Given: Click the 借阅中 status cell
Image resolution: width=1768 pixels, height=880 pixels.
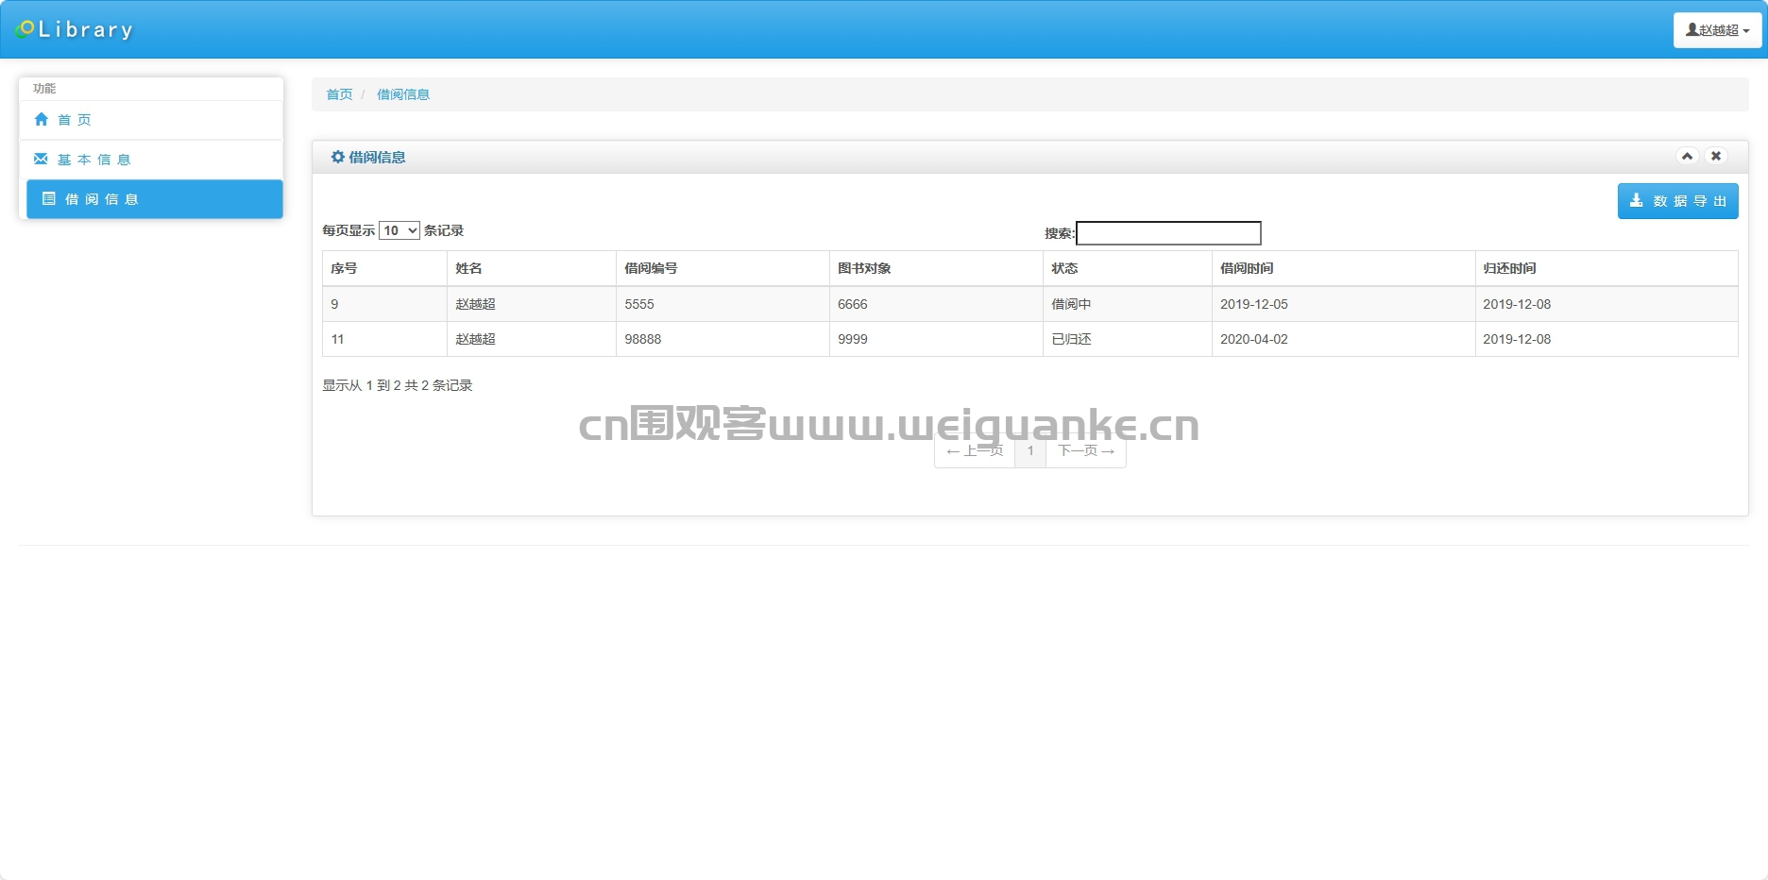Looking at the screenshot, I should coord(1128,304).
